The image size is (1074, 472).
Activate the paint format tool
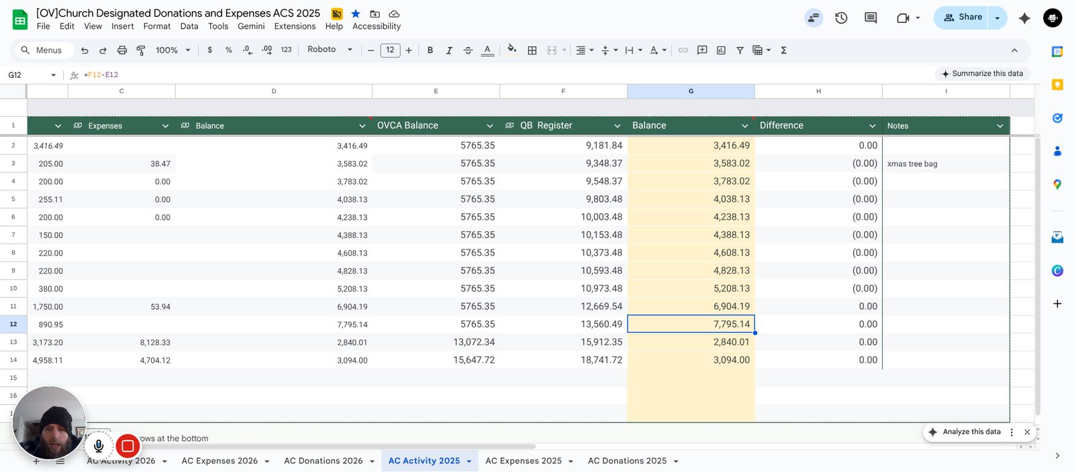pos(141,50)
